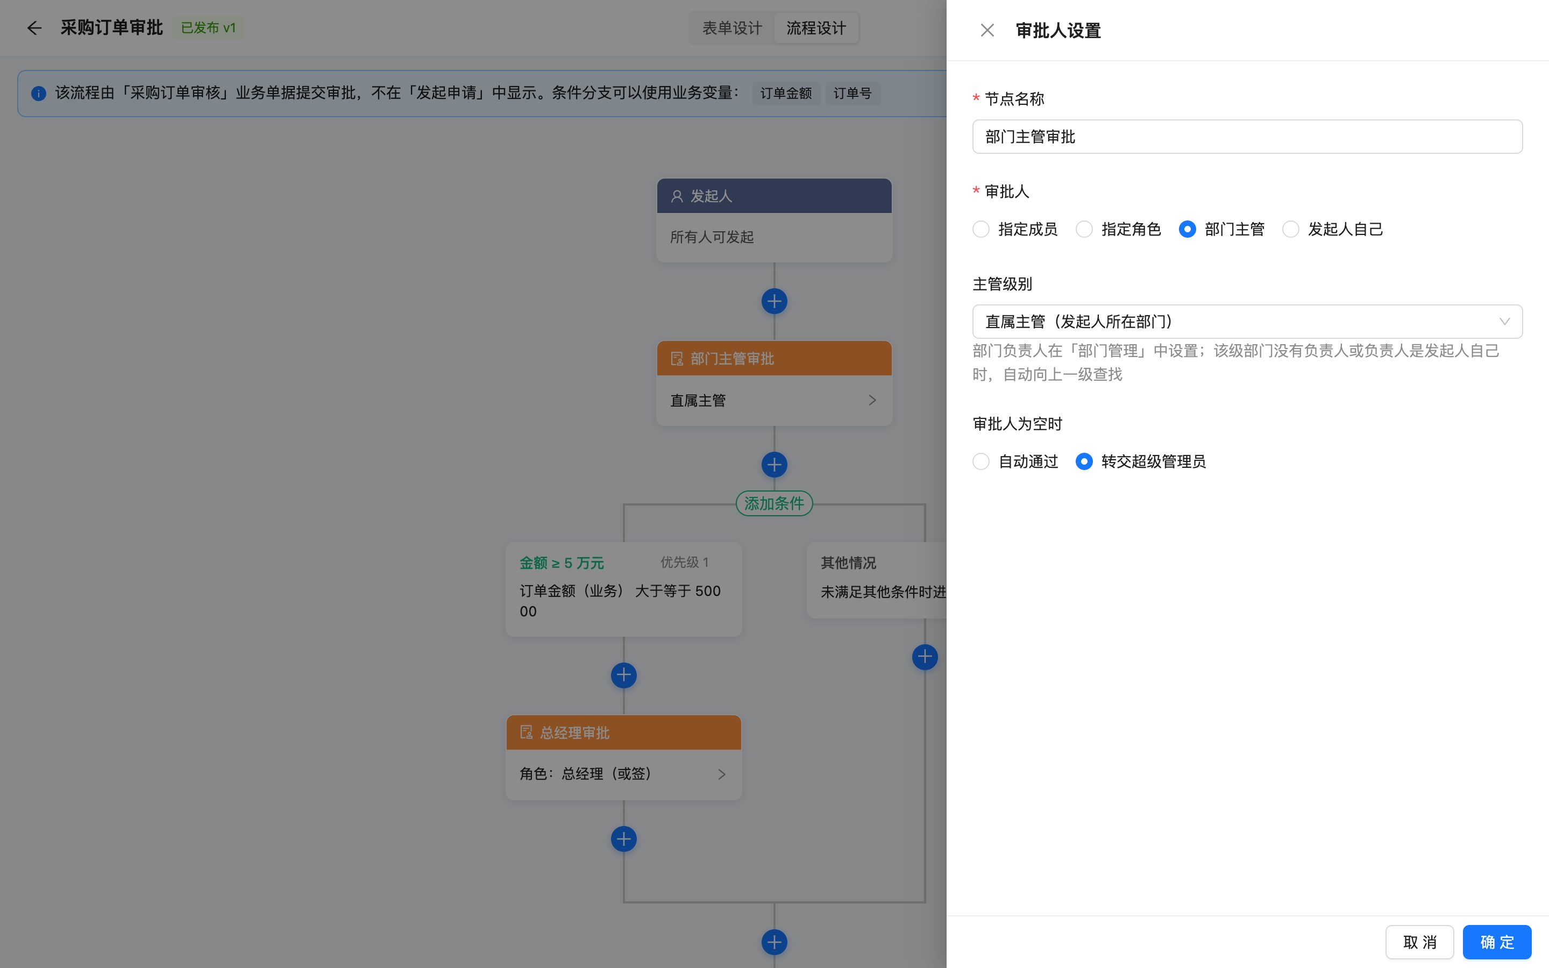Close the 审批人设置 drawer with X icon
The width and height of the screenshot is (1549, 968).
(987, 30)
